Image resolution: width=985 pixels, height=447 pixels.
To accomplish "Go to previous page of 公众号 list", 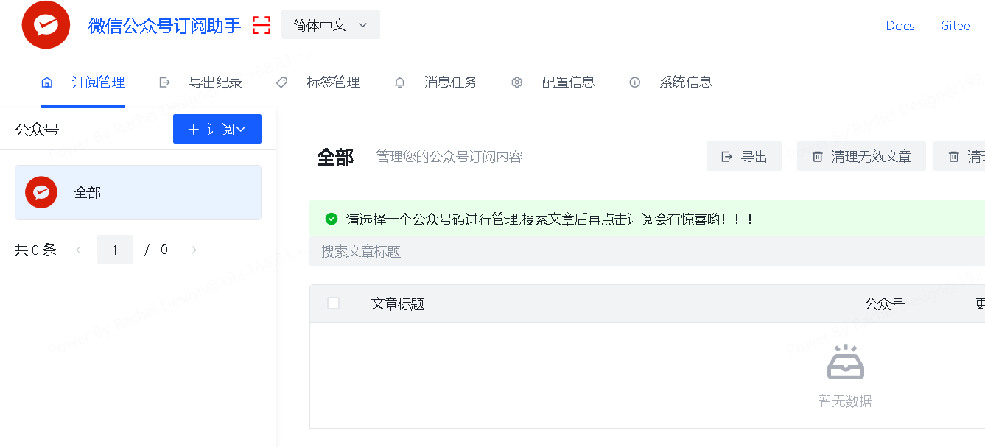I will point(79,250).
